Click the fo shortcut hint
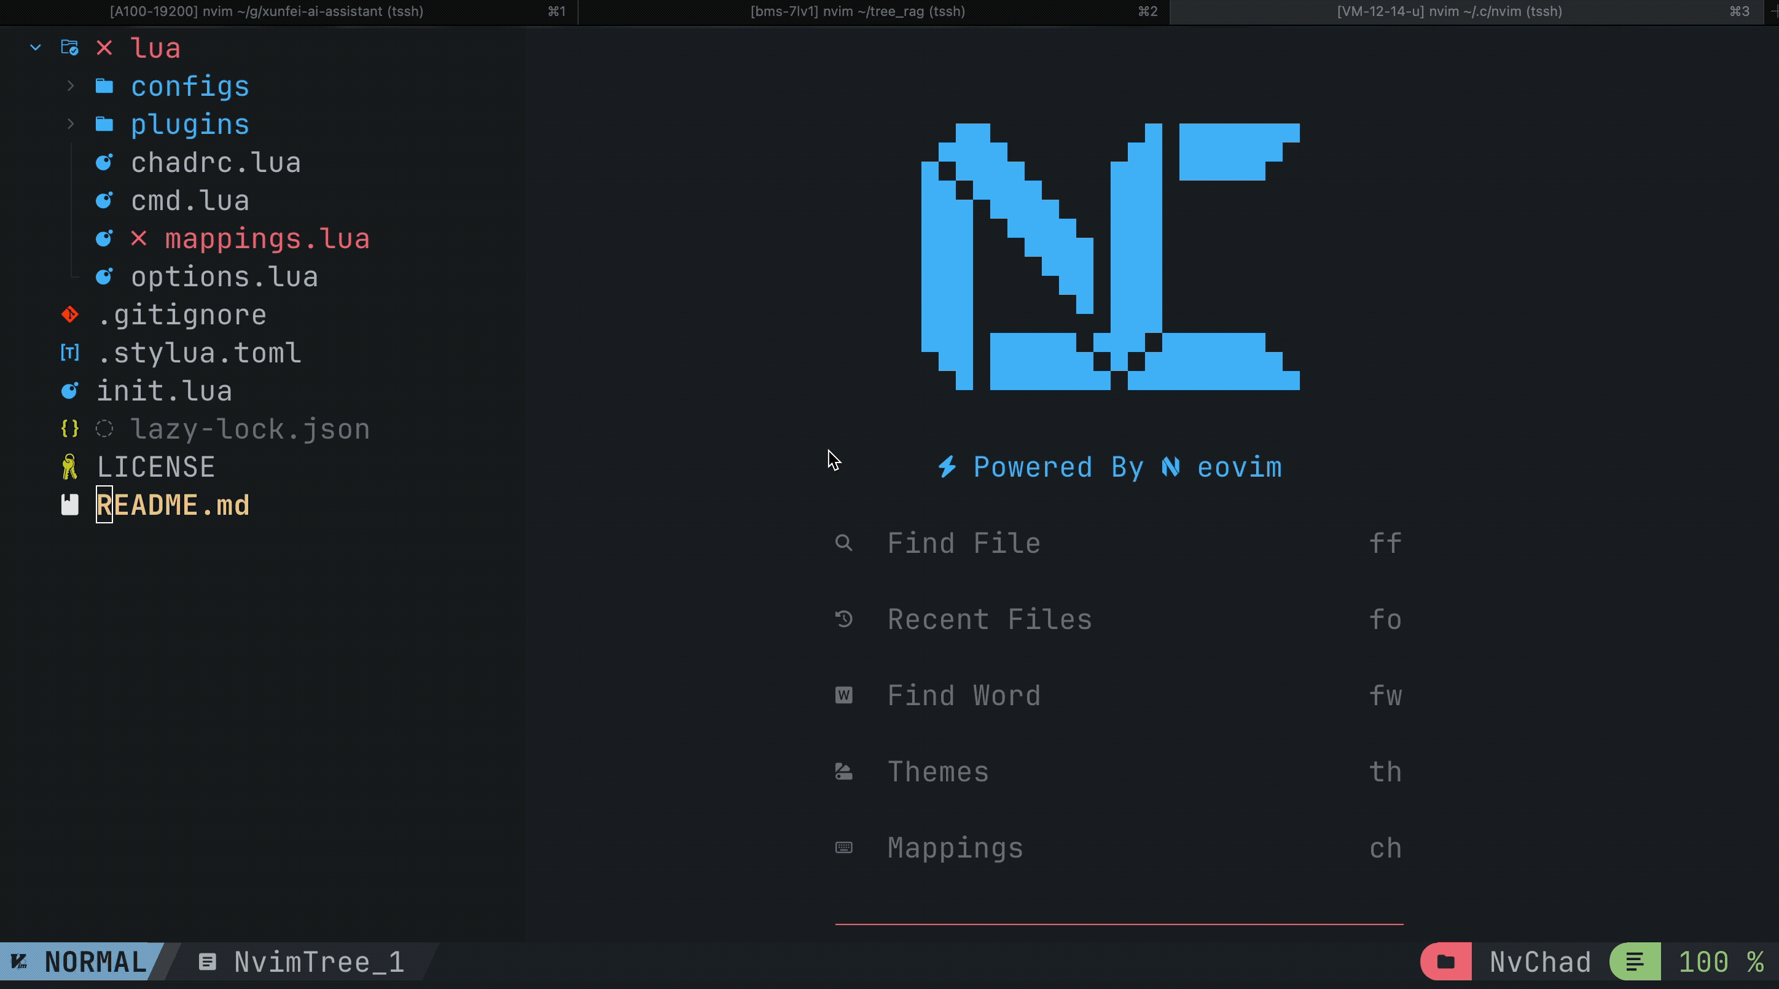The width and height of the screenshot is (1779, 989). click(x=1385, y=619)
